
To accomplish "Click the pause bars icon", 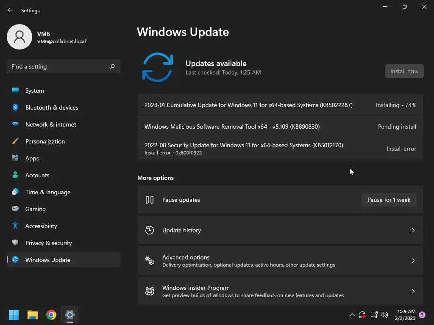I will (150, 200).
